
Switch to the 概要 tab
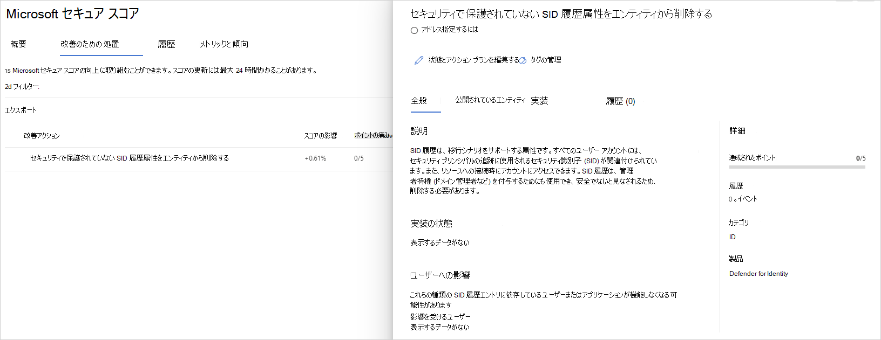click(x=18, y=44)
